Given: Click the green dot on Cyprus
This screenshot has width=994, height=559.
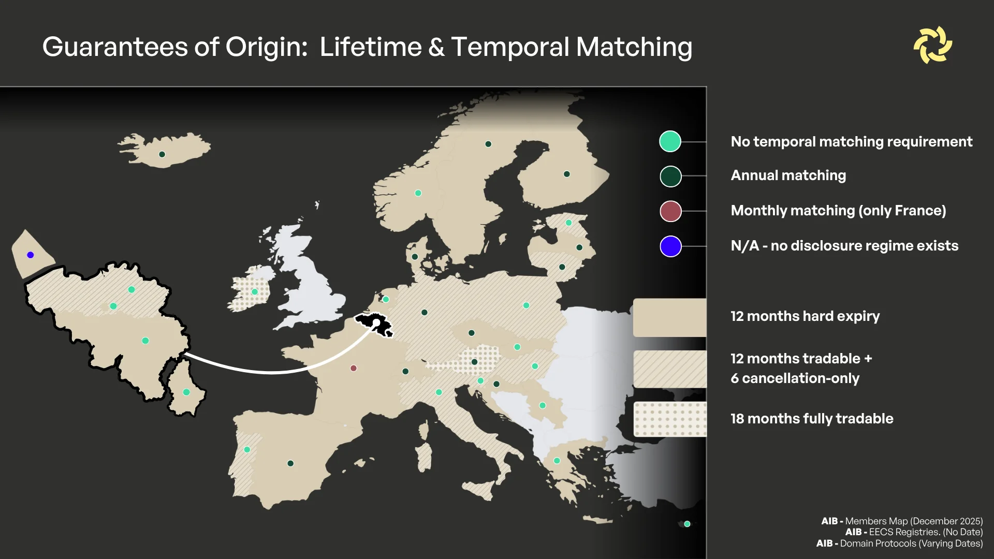Looking at the screenshot, I should pyautogui.click(x=688, y=524).
